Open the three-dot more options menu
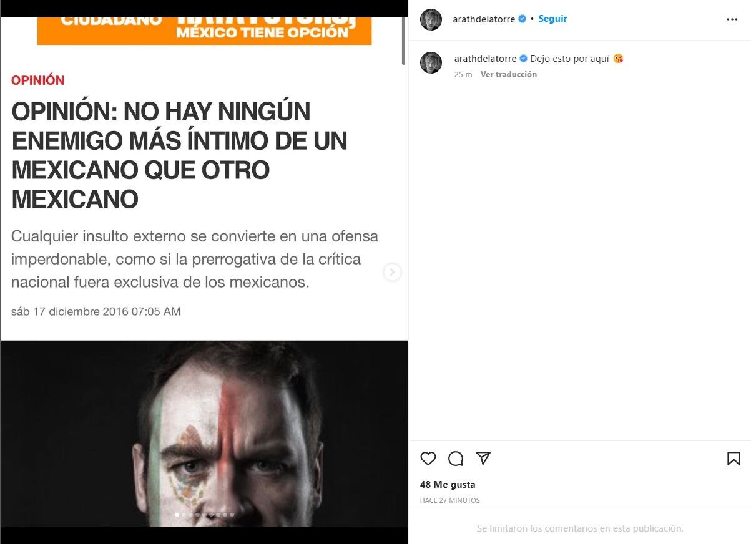Viewport: 751px width, 544px height. coord(732,19)
